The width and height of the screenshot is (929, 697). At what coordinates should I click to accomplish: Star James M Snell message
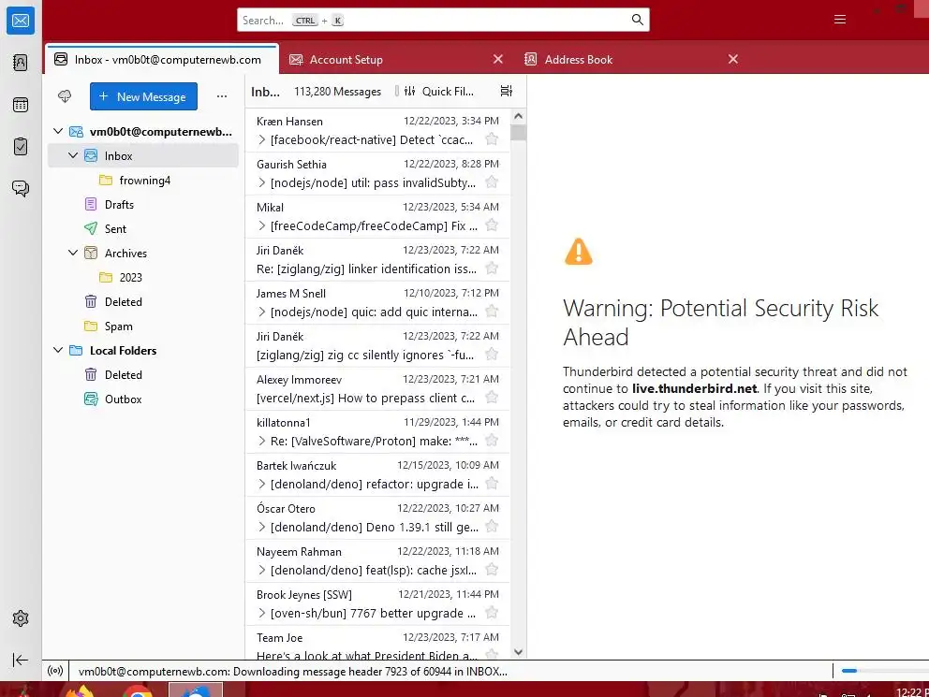(x=491, y=312)
